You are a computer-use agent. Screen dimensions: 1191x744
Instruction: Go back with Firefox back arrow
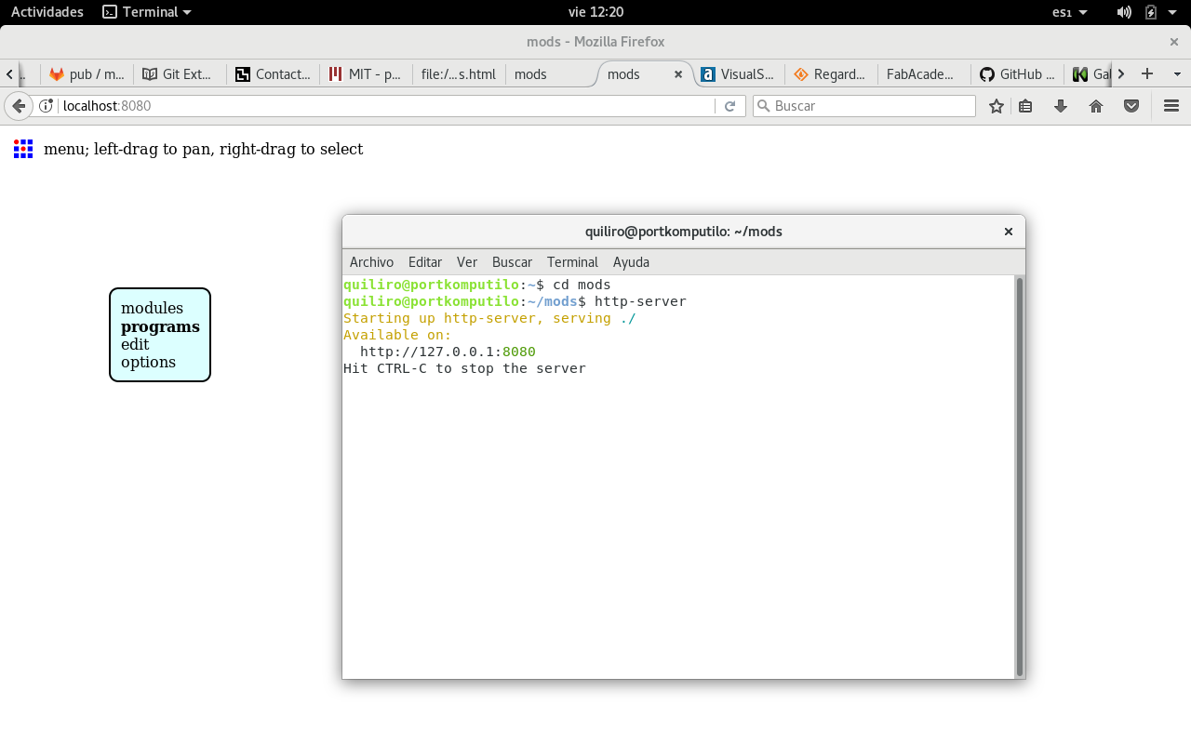point(19,106)
